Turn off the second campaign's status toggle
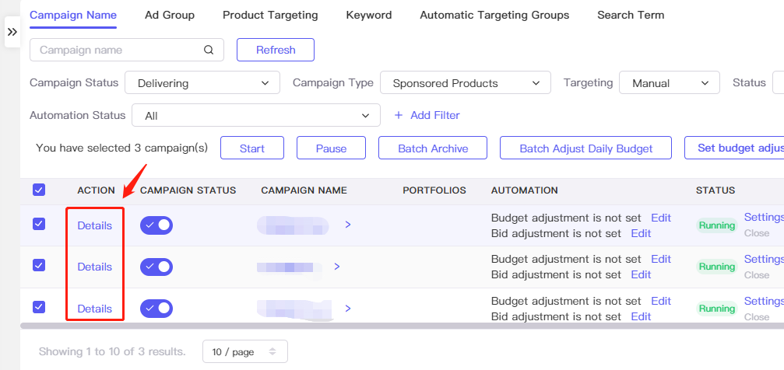Viewport: 784px width, 370px height. [156, 267]
